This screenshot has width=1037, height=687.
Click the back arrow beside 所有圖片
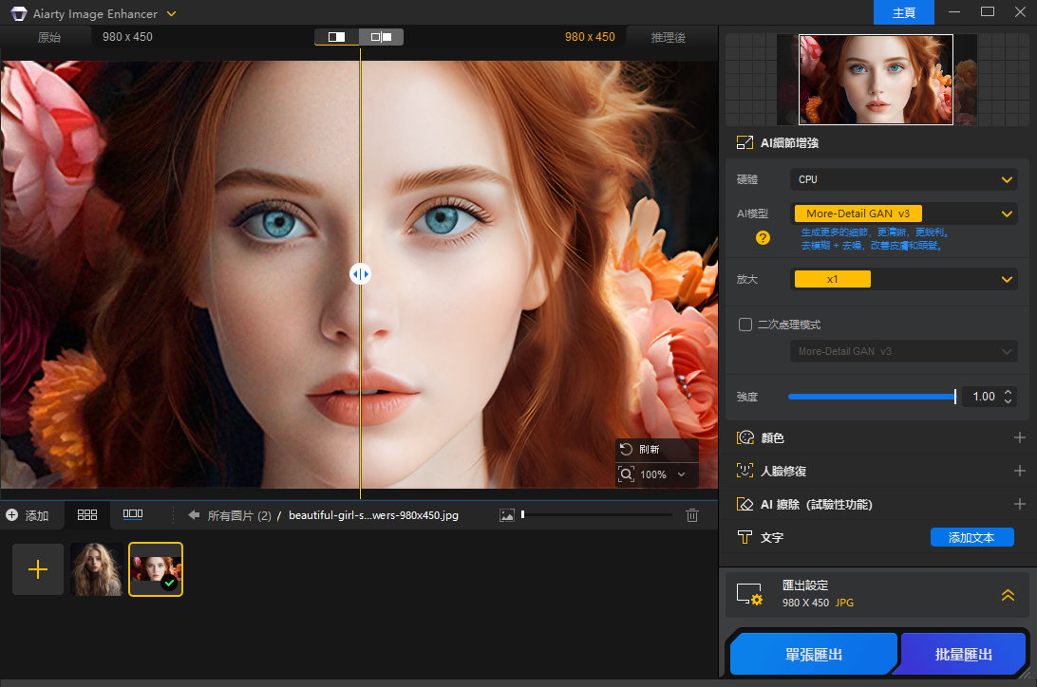pyautogui.click(x=194, y=515)
